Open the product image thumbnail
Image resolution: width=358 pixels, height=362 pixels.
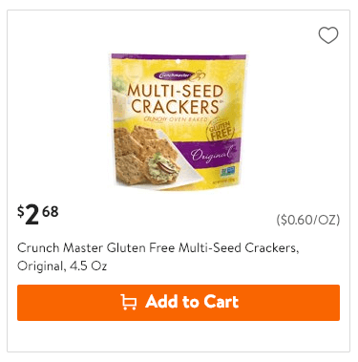tap(179, 121)
